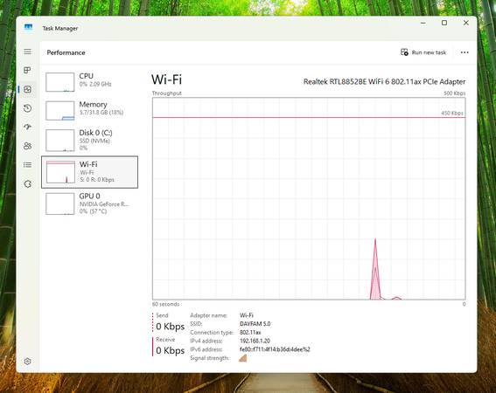
Task: Click the Realtek RTL8852BE adapter name
Action: point(384,82)
